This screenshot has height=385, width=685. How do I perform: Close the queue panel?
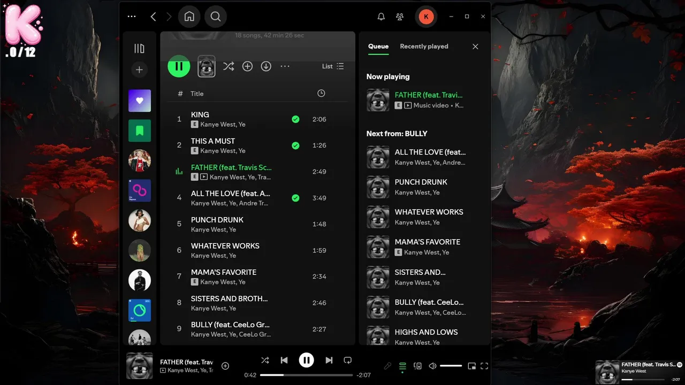pos(475,47)
